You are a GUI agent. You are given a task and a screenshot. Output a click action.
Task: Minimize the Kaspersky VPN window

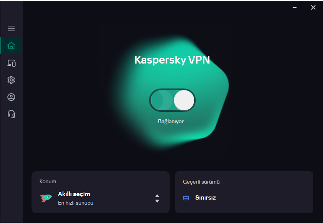(295, 7)
